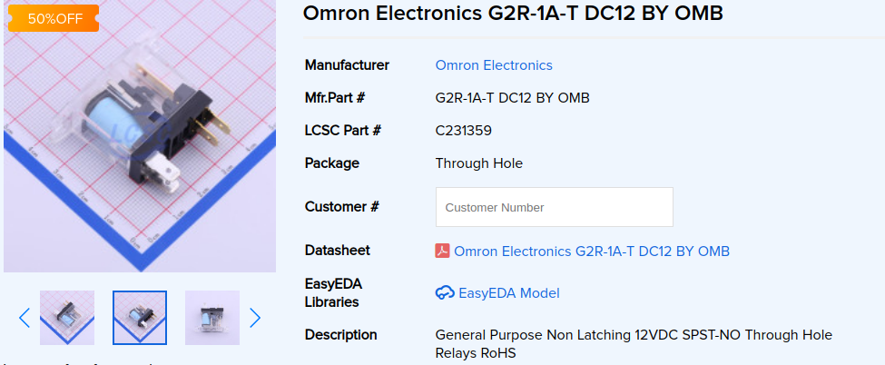This screenshot has width=885, height=365.
Task: Click the PDF icon beside the datasheet link
Action: pyautogui.click(x=443, y=252)
